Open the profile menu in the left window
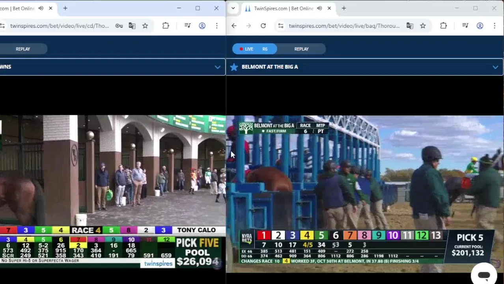The image size is (504, 284). [x=202, y=26]
